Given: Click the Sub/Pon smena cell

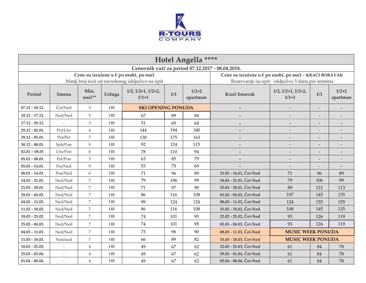Looking at the screenshot, I should (64, 144).
